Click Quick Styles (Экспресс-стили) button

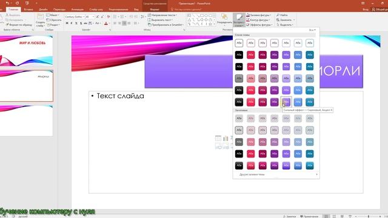(x=239, y=20)
